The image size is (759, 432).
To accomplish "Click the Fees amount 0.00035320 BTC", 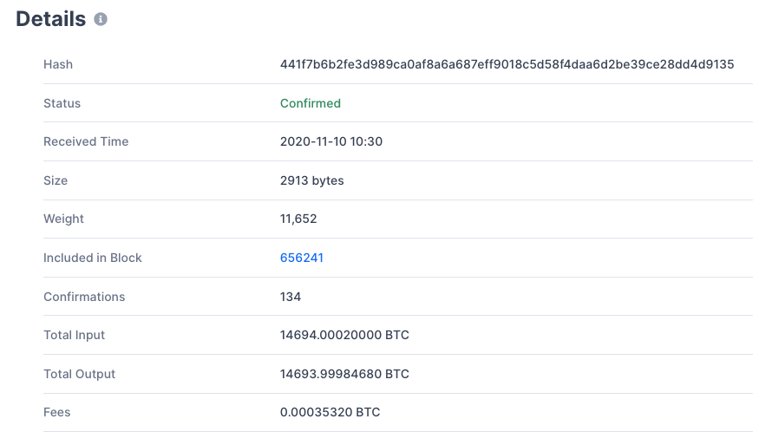I will point(330,412).
